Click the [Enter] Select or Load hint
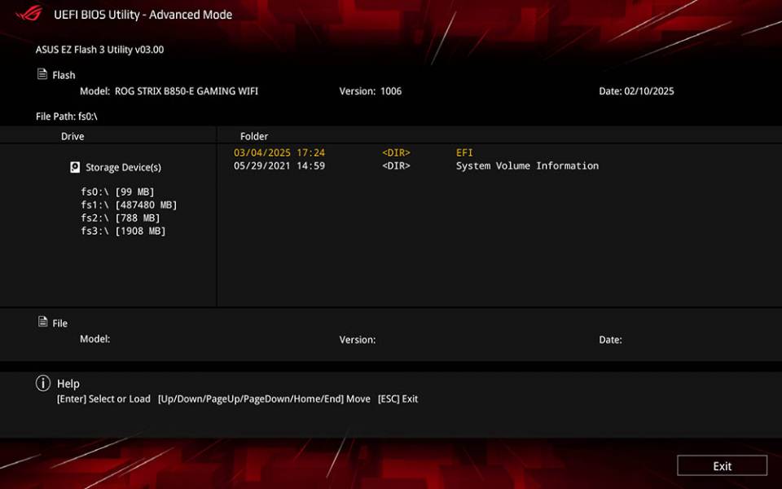782x489 pixels. (x=103, y=399)
